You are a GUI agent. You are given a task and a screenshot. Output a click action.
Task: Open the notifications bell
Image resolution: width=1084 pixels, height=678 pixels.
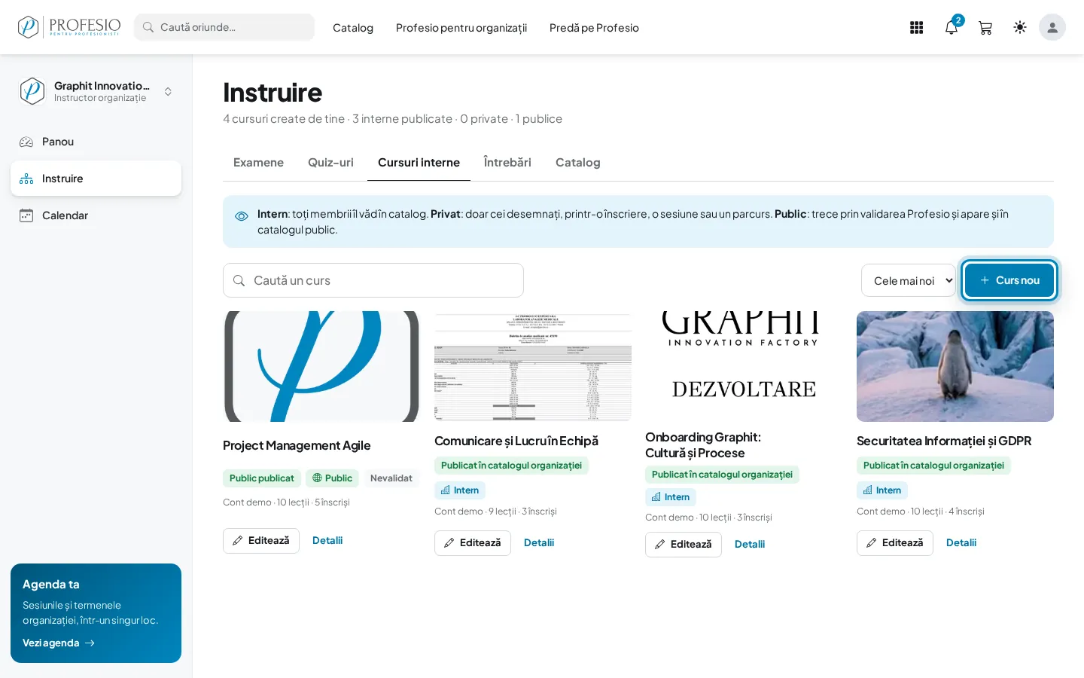[x=952, y=28]
